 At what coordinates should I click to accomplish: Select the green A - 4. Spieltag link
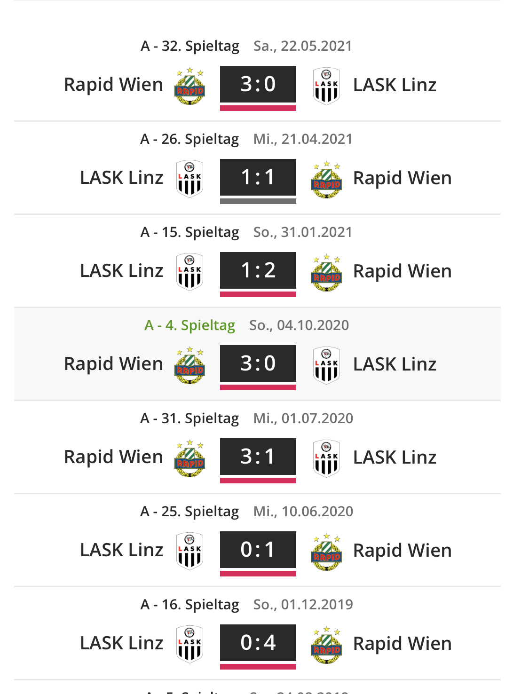pos(189,325)
